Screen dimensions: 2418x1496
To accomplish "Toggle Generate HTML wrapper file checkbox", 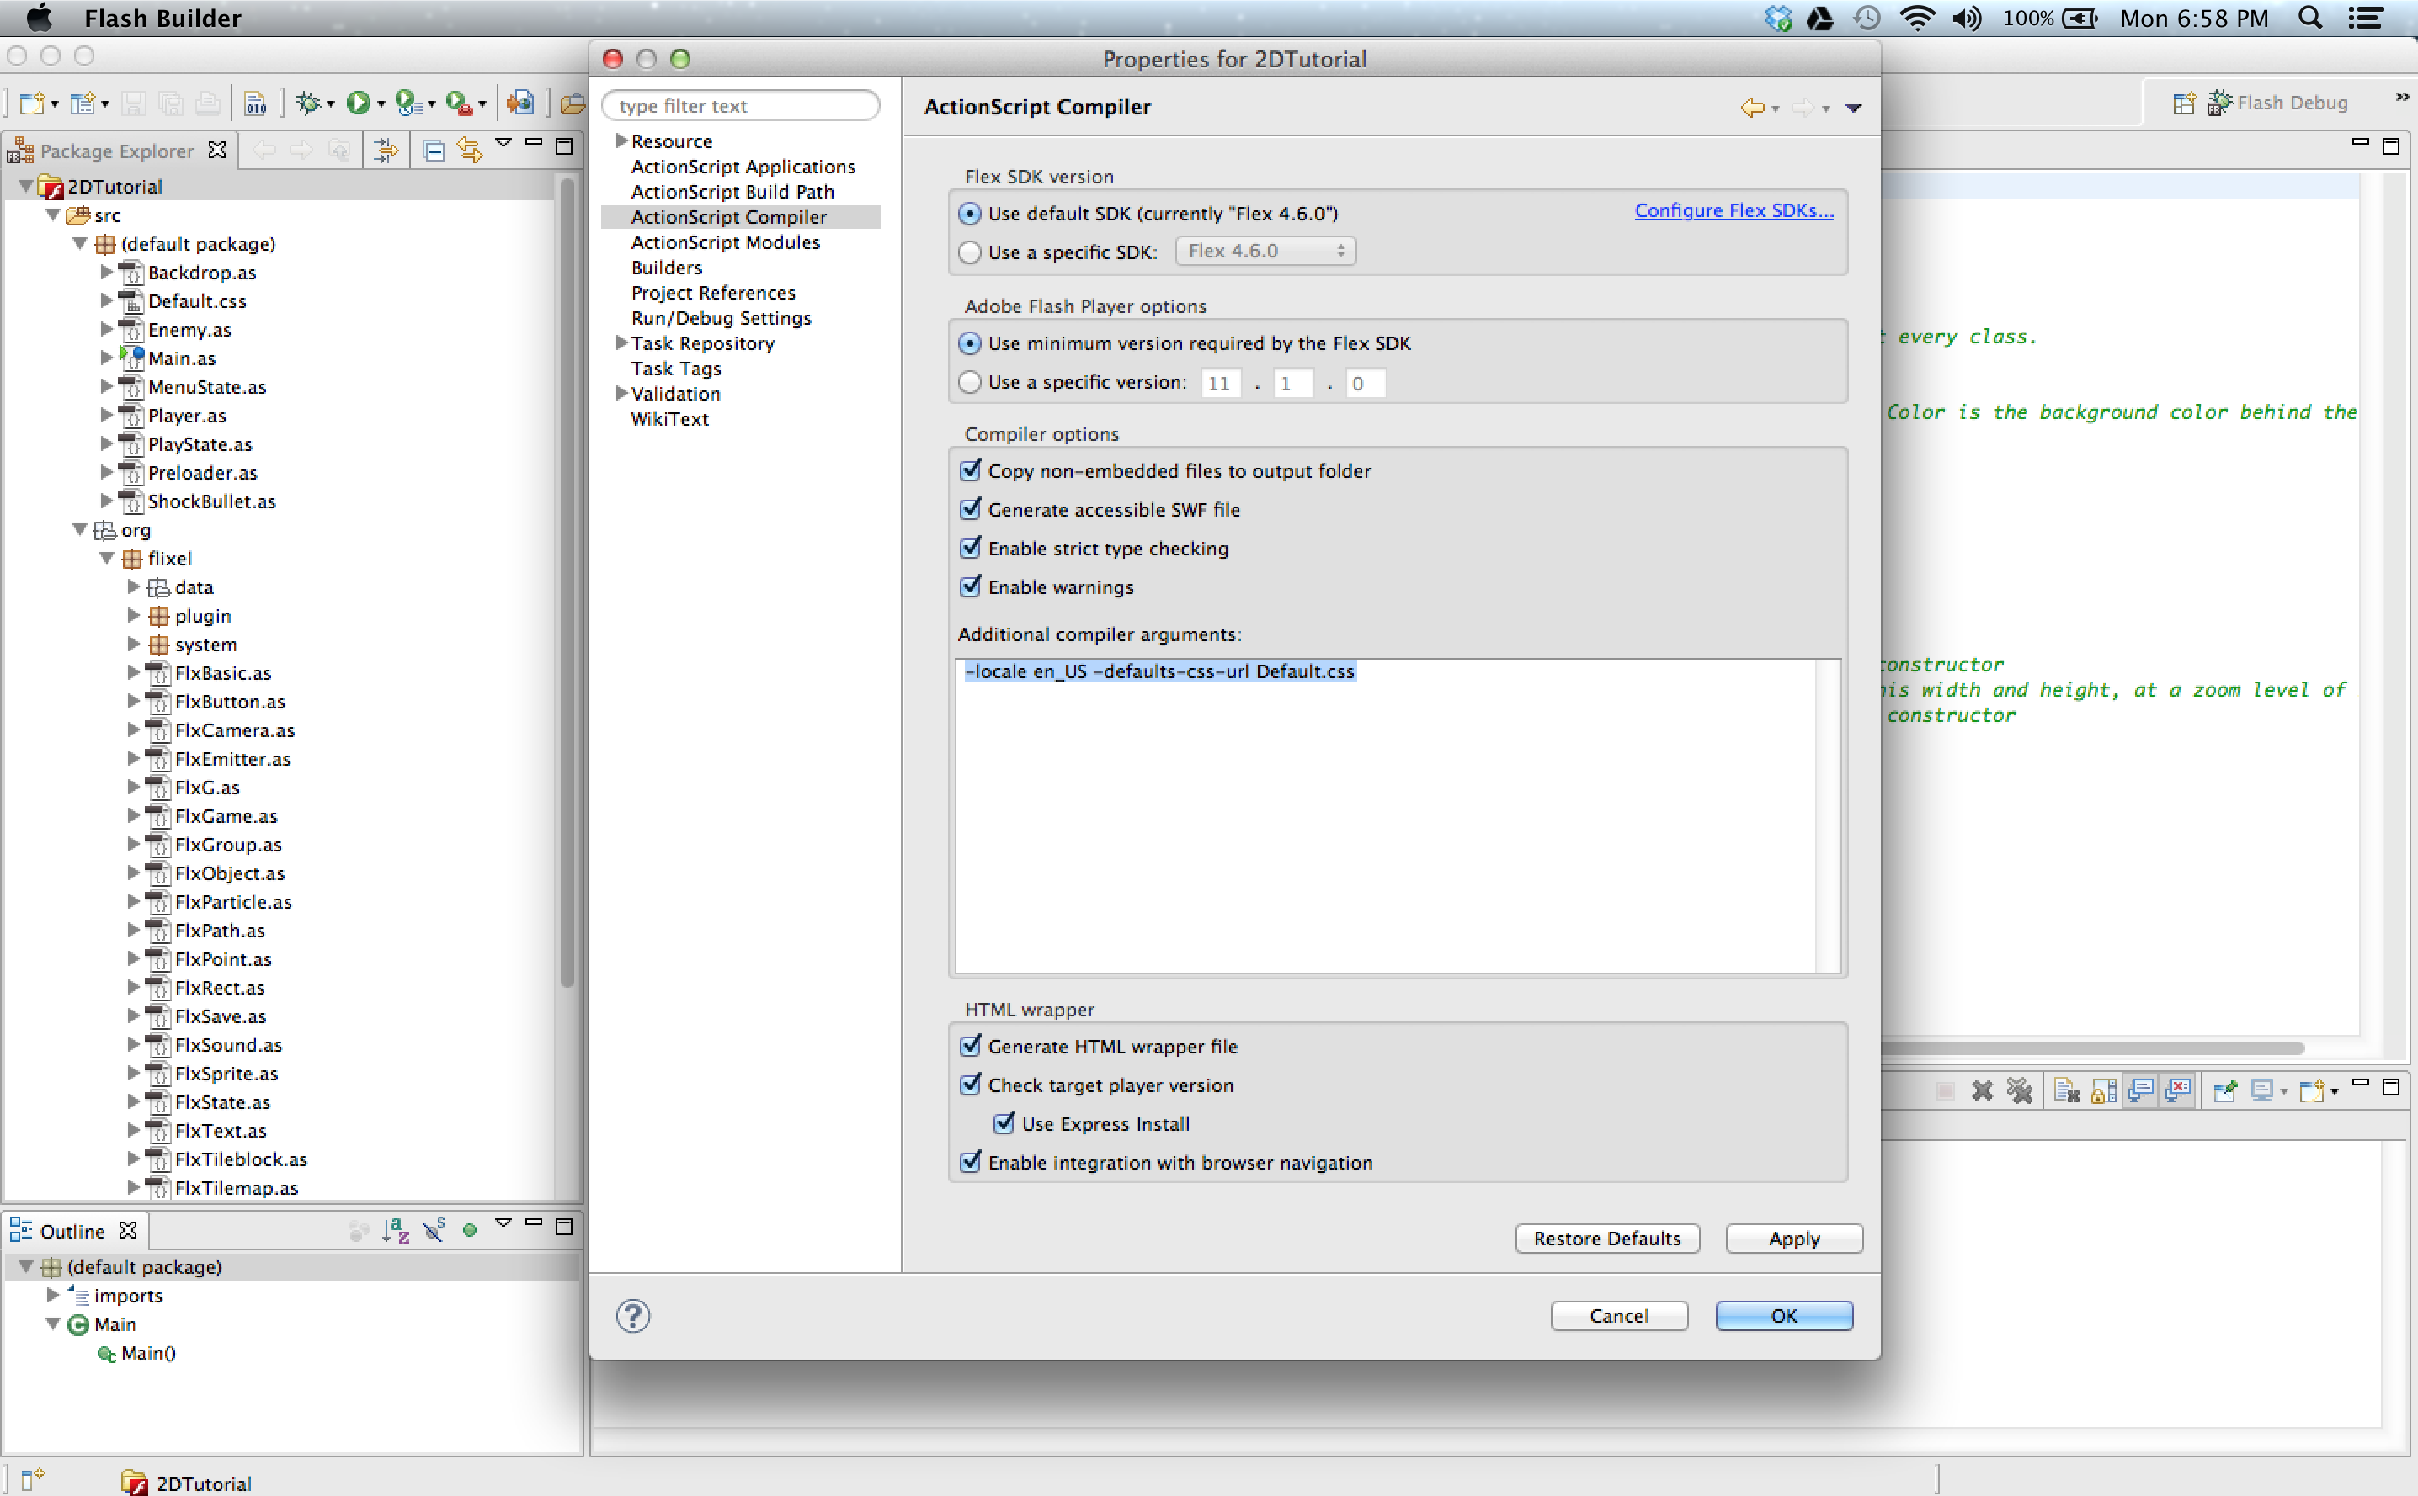I will pyautogui.click(x=971, y=1046).
